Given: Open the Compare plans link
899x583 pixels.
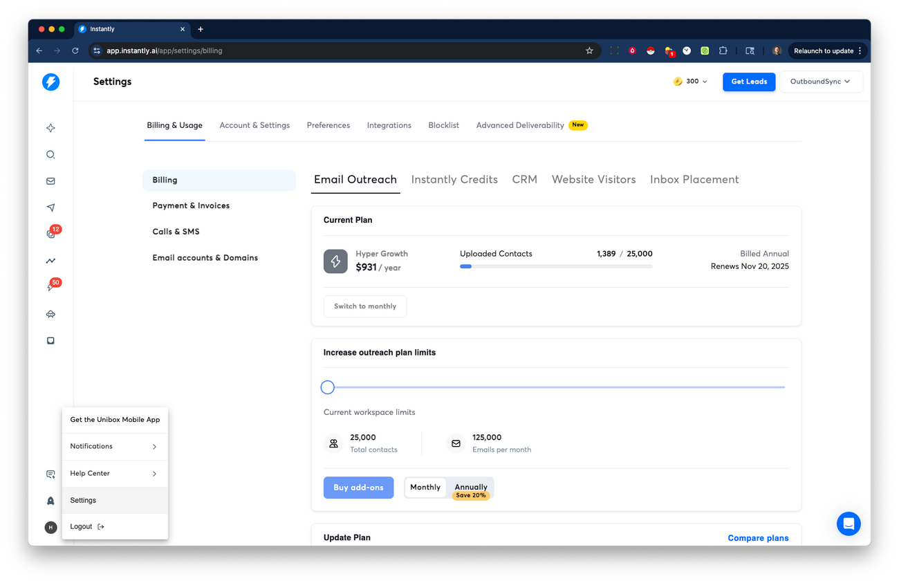Looking at the screenshot, I should coord(758,537).
